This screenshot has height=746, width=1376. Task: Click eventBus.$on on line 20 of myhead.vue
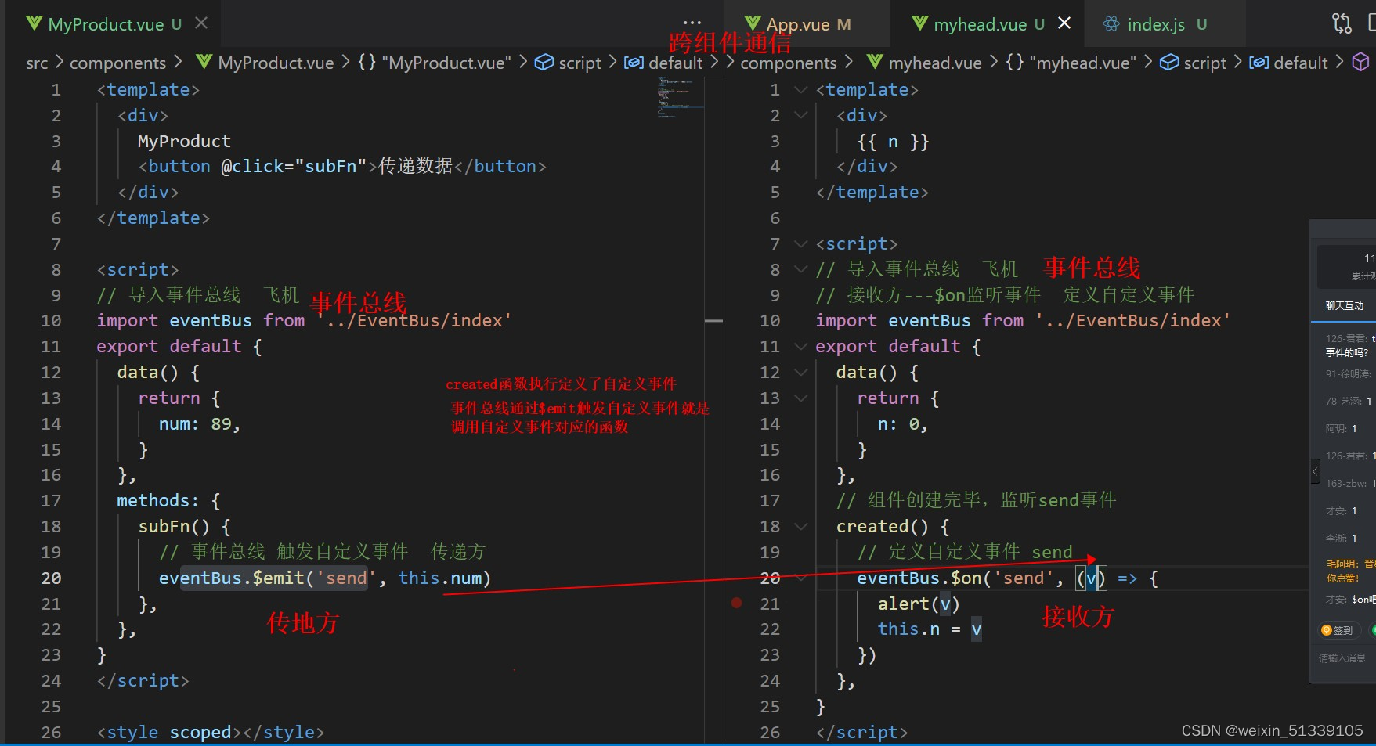919,578
